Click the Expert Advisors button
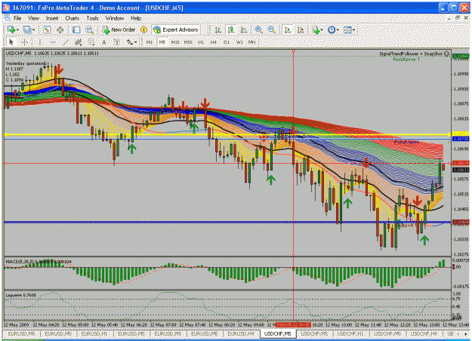 tap(175, 29)
